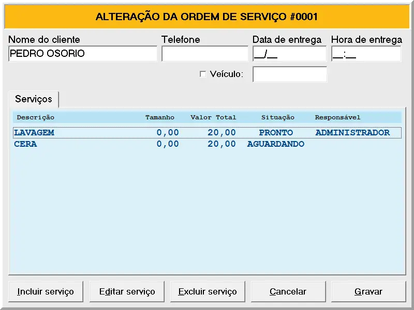This screenshot has width=414, height=310.
Task: Click the Nome do cliente input field
Action: [x=83, y=54]
